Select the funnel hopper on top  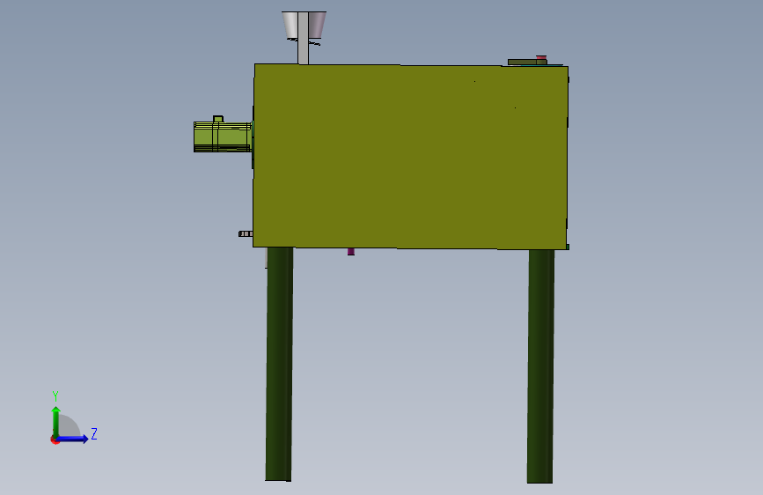pyautogui.click(x=304, y=25)
